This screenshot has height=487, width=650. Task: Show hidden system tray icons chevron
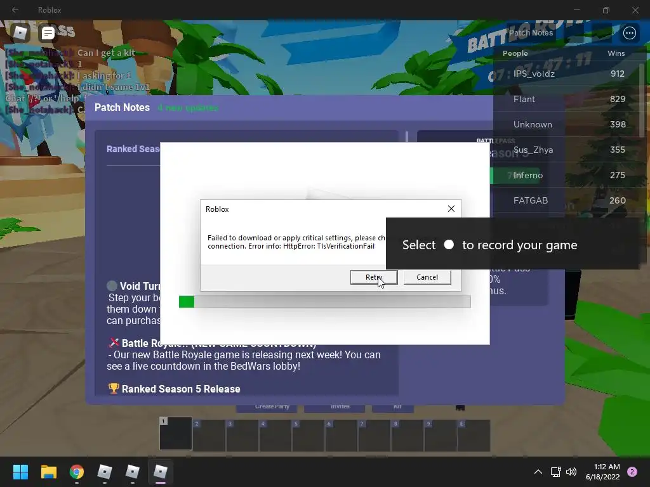pyautogui.click(x=538, y=472)
